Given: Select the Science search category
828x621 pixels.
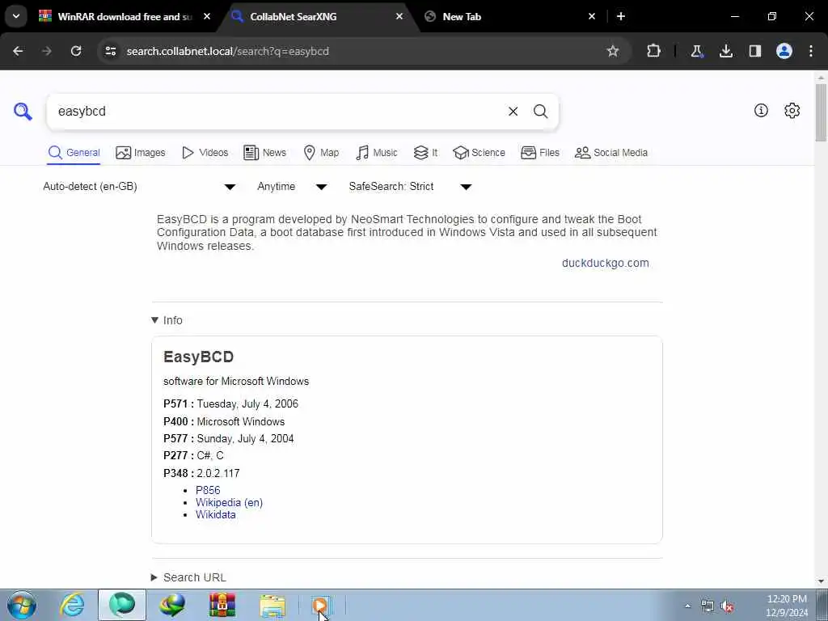Looking at the screenshot, I should [479, 153].
